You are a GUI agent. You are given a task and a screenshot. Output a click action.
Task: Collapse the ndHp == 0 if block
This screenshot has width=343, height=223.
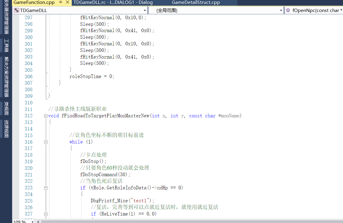tap(46, 188)
